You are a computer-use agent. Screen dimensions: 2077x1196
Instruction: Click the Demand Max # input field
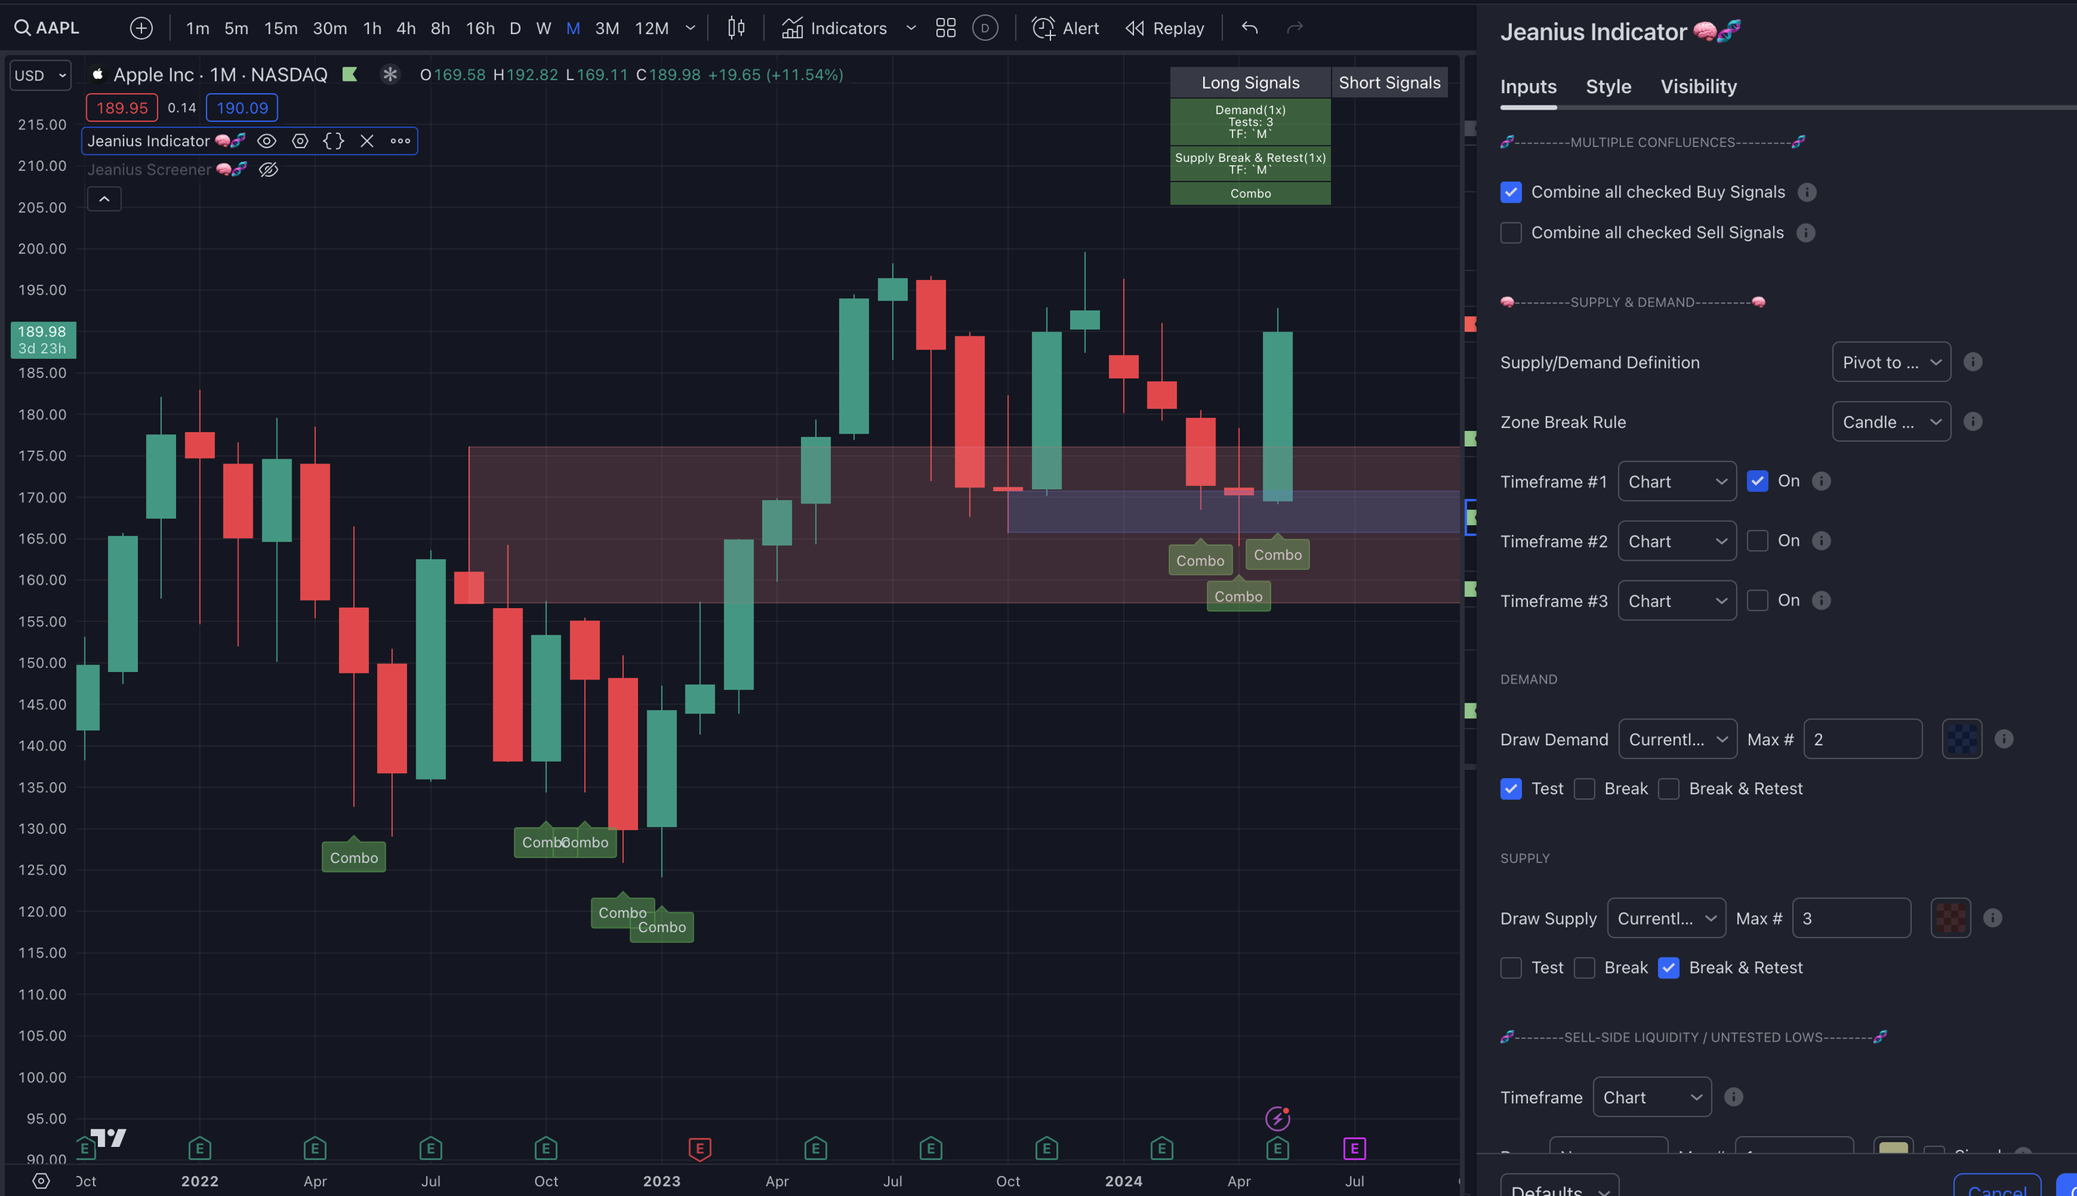click(x=1863, y=739)
